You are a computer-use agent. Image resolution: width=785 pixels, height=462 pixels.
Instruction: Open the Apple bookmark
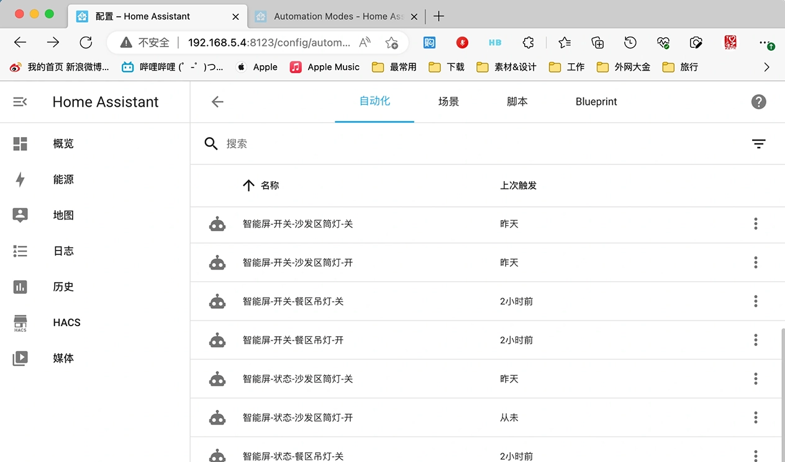(257, 67)
